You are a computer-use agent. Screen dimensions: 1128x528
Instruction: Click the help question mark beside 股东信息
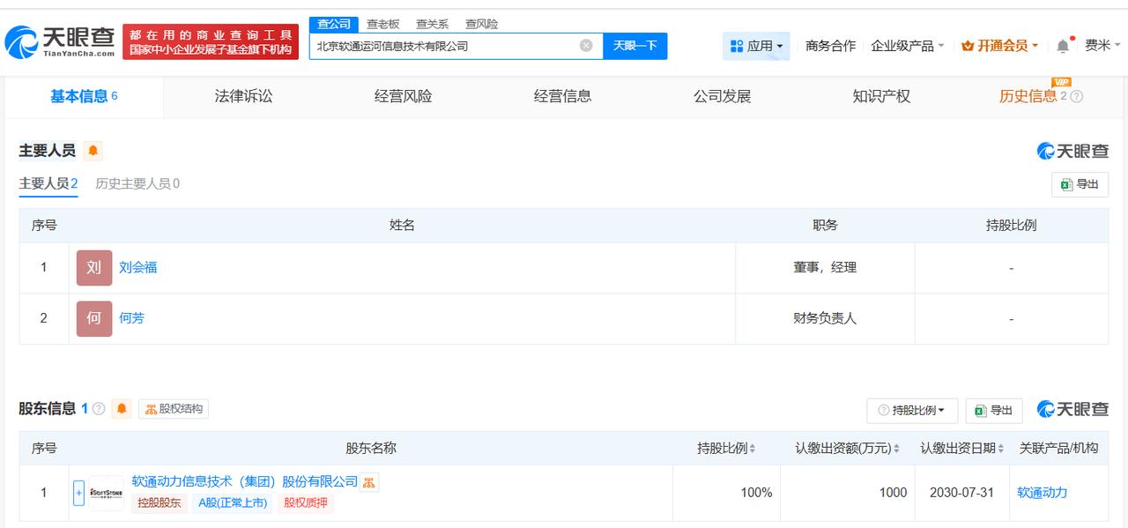[99, 409]
